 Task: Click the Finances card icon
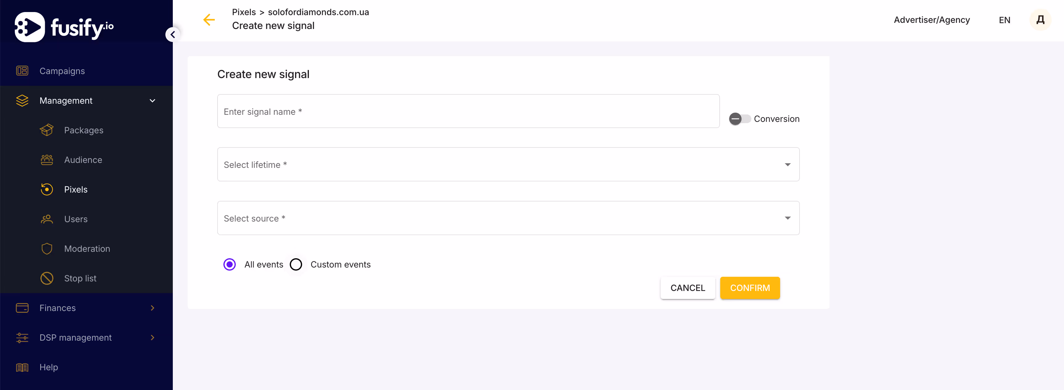pyautogui.click(x=22, y=308)
